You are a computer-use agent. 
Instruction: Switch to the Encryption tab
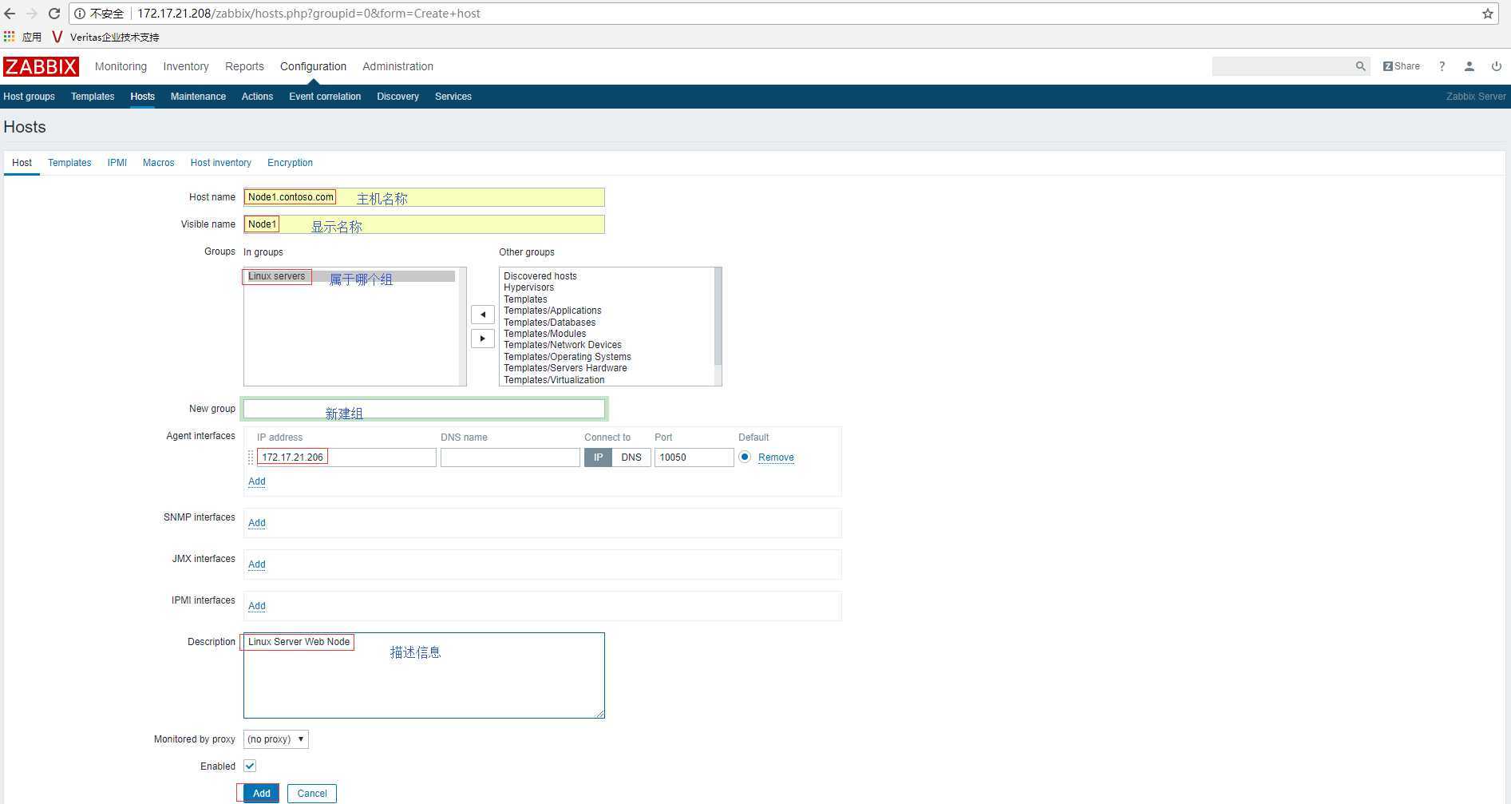pyautogui.click(x=290, y=163)
